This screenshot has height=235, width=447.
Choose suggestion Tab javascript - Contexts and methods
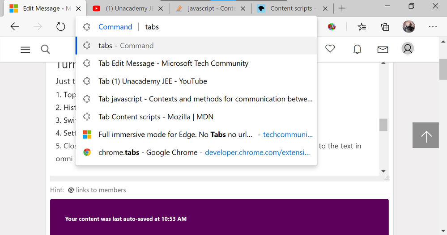click(196, 99)
